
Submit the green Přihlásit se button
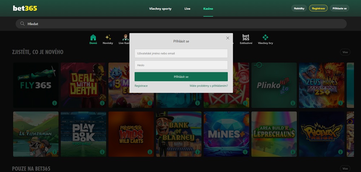point(181,76)
